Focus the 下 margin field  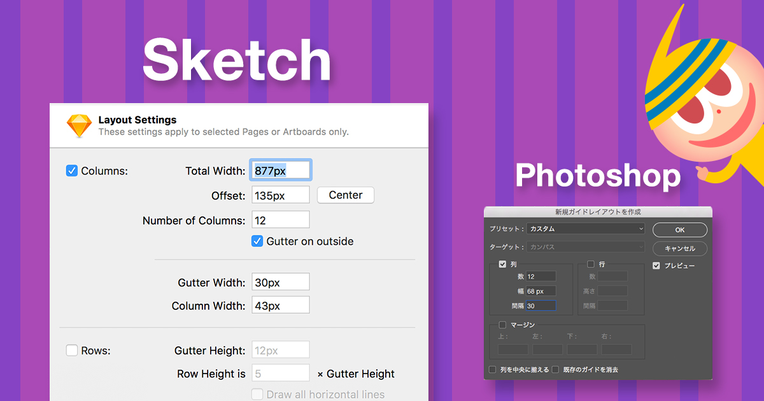582,349
